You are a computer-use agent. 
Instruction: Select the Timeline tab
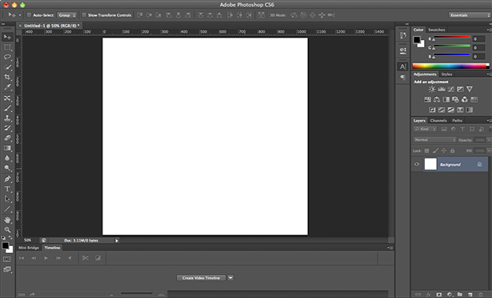[x=52, y=248]
